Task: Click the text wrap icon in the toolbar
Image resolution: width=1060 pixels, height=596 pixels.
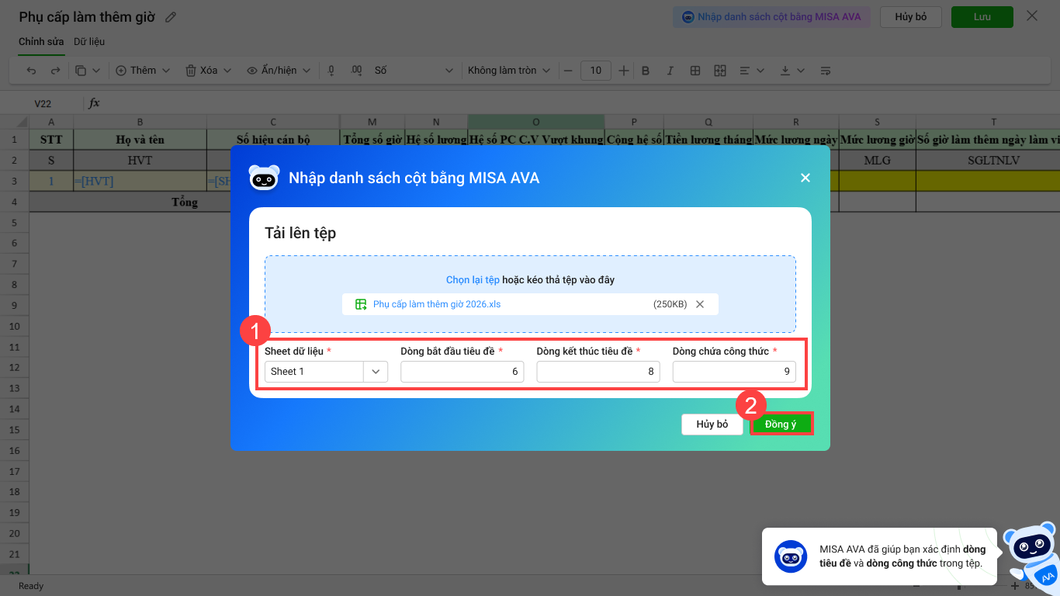Action: pyautogui.click(x=826, y=71)
